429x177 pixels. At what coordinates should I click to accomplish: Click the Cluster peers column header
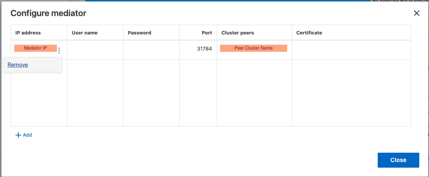(x=238, y=33)
